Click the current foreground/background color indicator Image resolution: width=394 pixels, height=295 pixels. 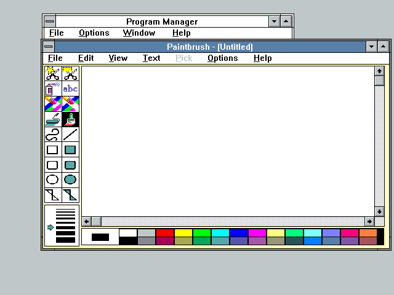coord(100,237)
